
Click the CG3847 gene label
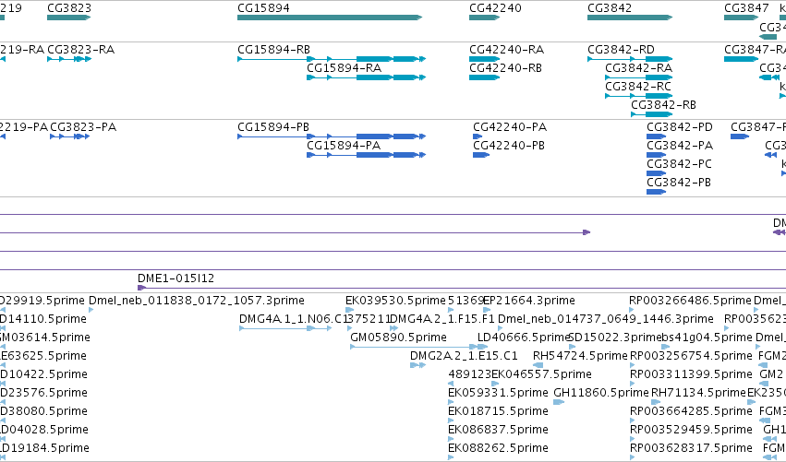pos(746,8)
